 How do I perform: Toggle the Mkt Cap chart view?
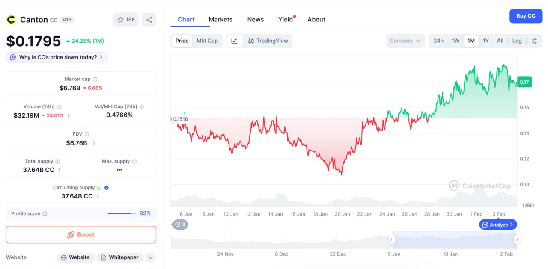tap(207, 41)
